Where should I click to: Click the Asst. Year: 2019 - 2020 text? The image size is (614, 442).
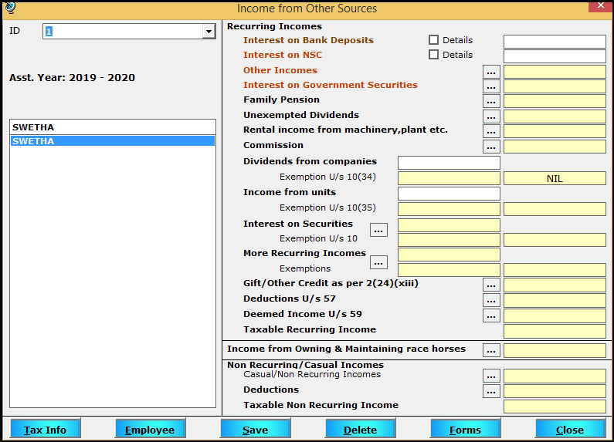click(x=72, y=77)
